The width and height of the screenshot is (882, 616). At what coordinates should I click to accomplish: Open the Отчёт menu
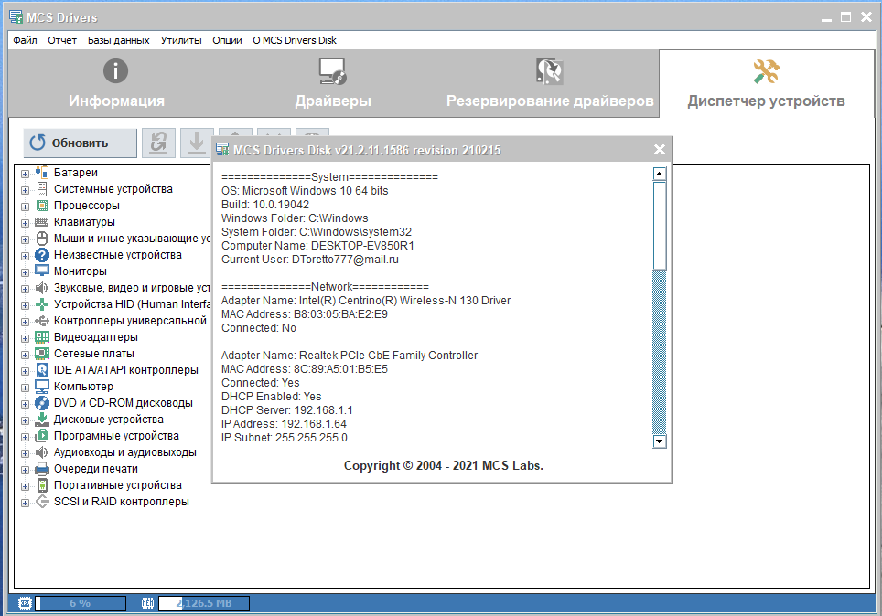[x=62, y=40]
